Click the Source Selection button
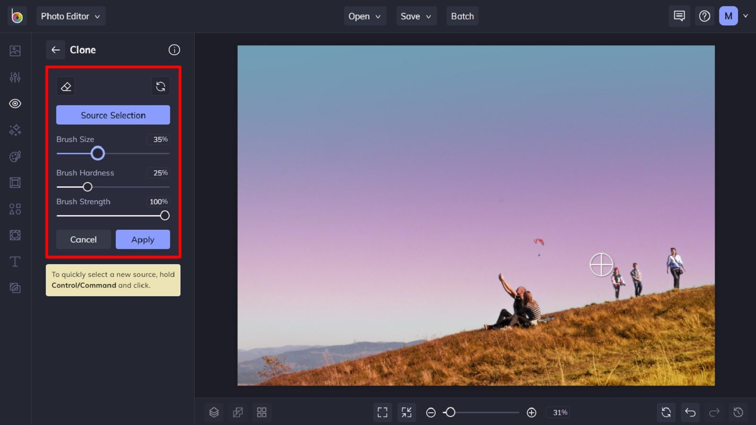The image size is (756, 425). click(113, 115)
